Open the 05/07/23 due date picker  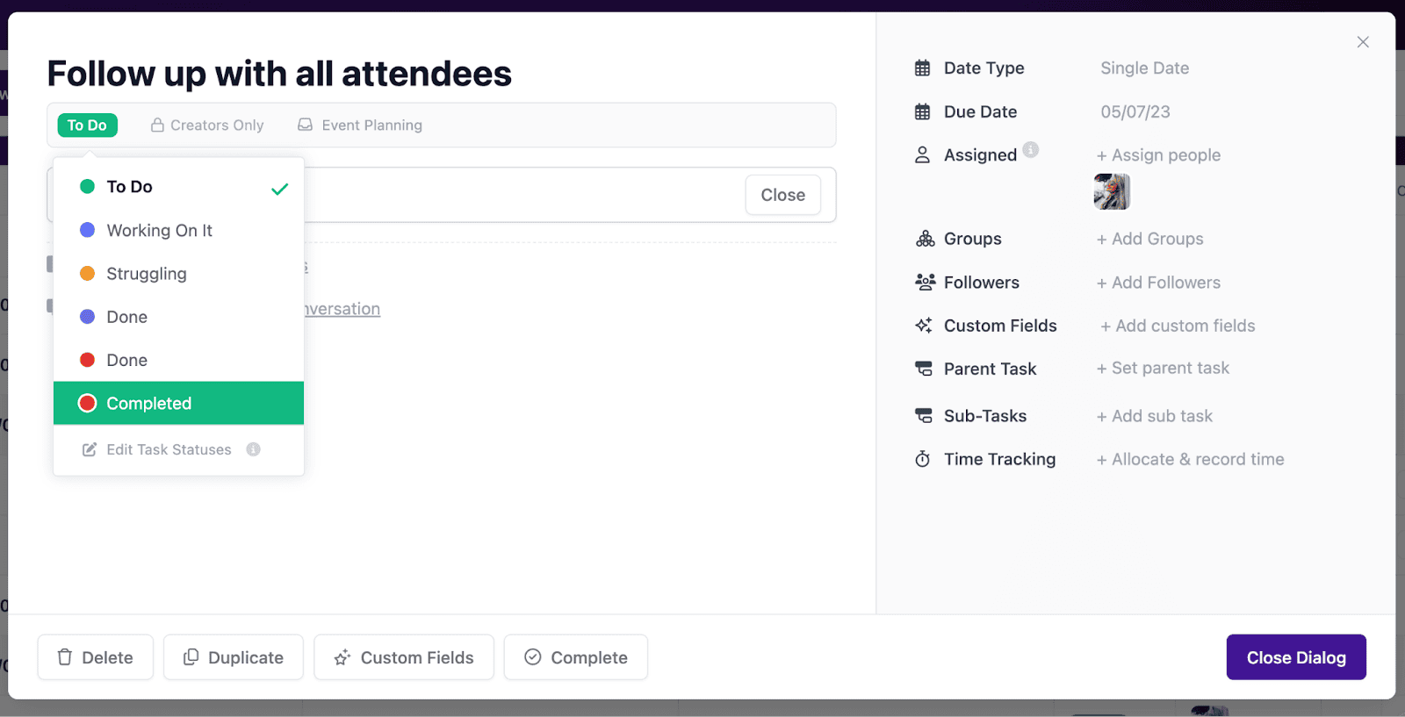point(1135,112)
